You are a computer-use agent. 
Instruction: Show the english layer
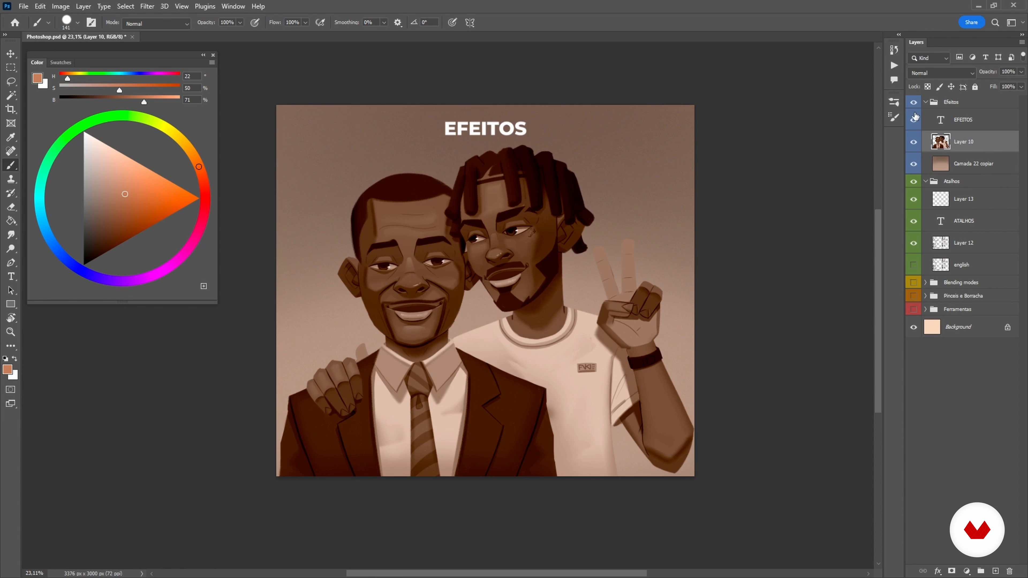(x=913, y=265)
